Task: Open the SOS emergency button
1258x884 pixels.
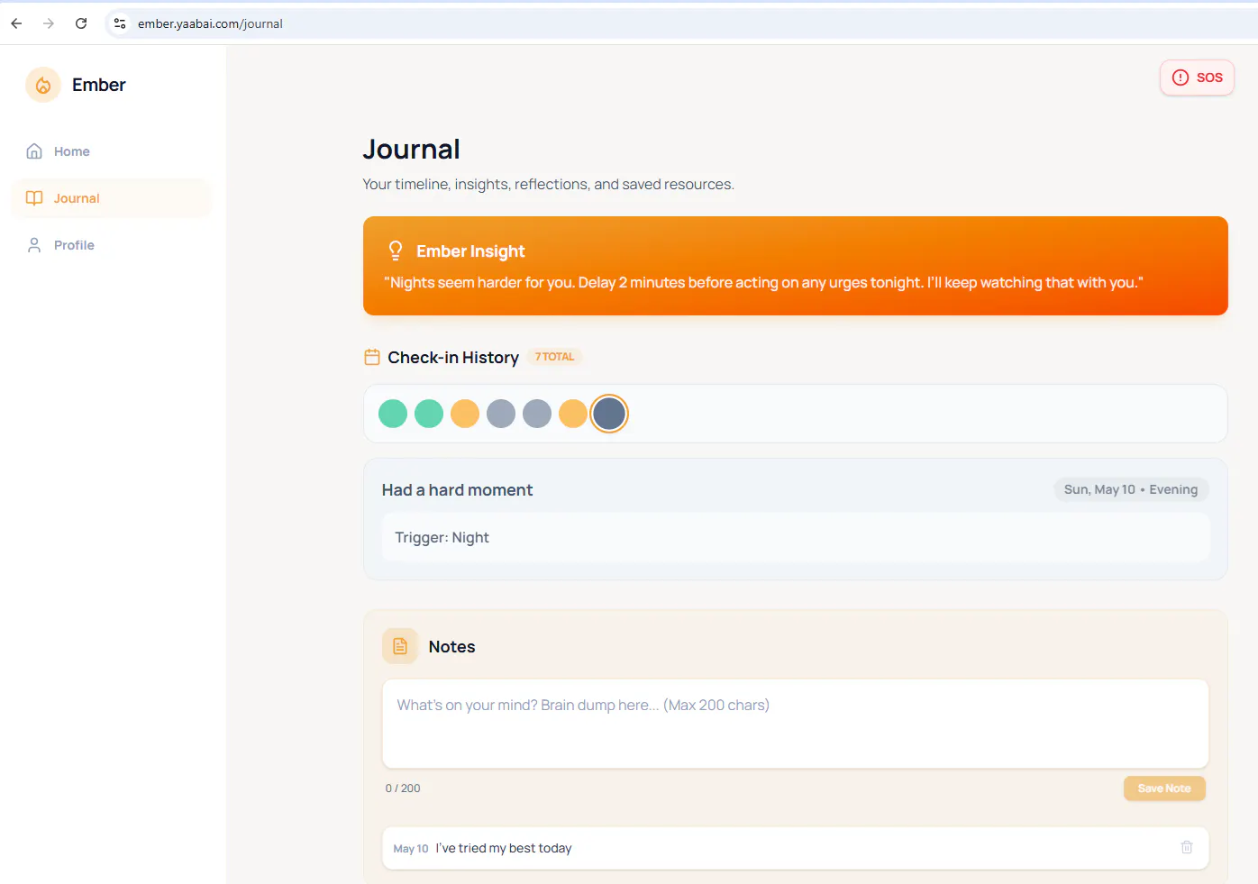Action: (1197, 77)
